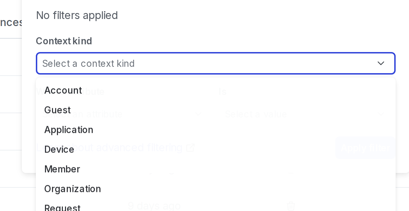Select "Member" in the dropdown list

tap(62, 169)
